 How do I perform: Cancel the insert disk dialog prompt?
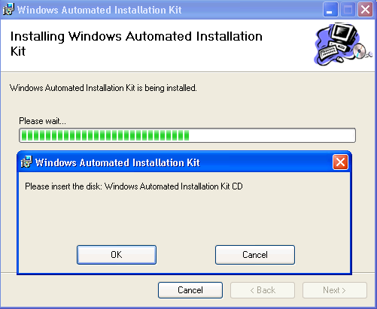255,255
